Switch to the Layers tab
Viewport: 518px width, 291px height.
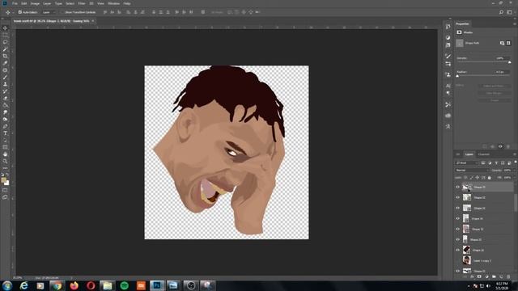pos(469,154)
